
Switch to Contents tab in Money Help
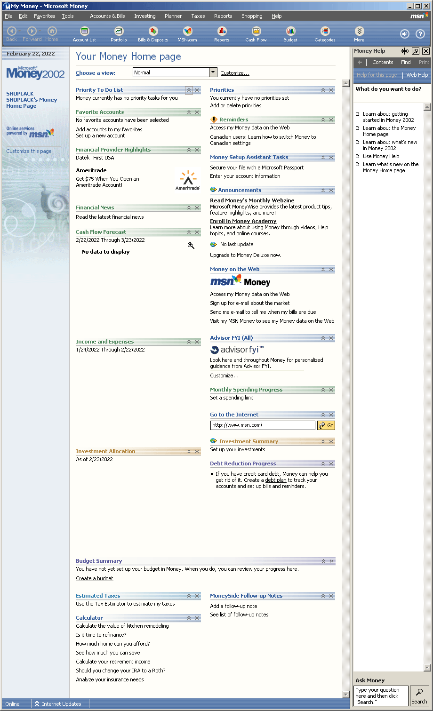(x=383, y=62)
